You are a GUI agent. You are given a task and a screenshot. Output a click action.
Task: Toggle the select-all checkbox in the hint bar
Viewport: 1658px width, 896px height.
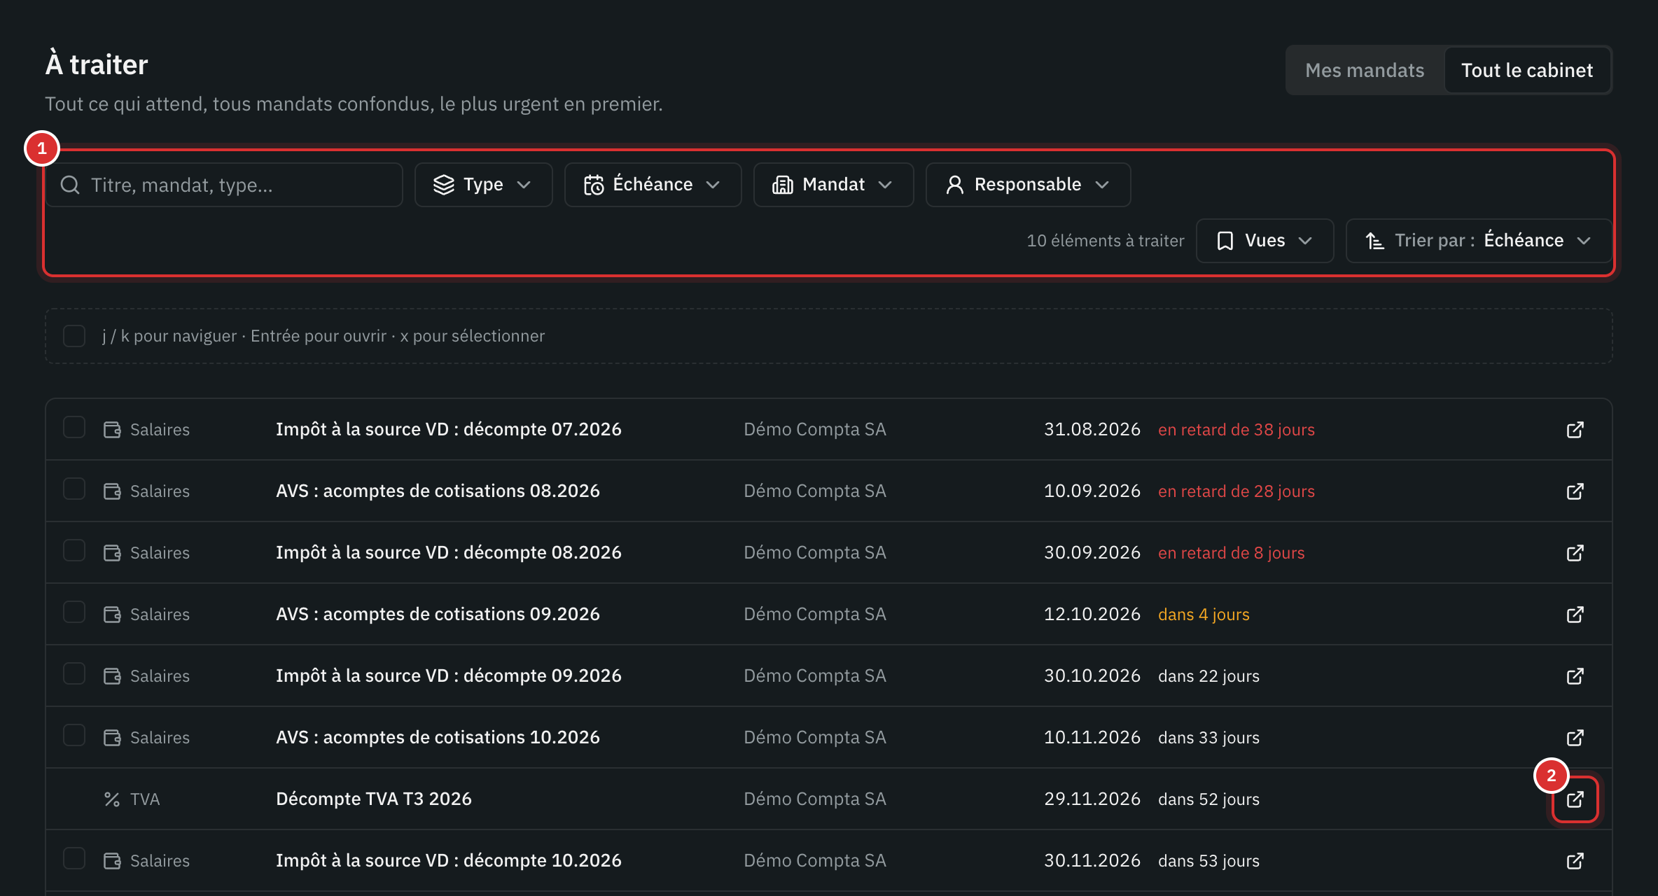(74, 336)
